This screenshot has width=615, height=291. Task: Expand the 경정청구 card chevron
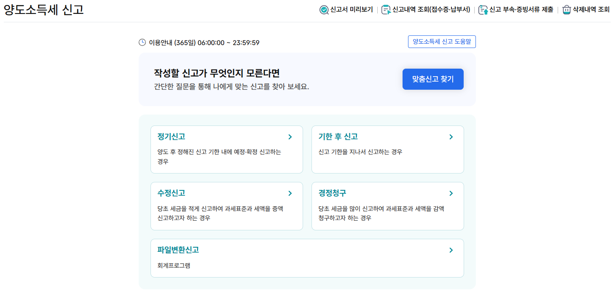click(451, 193)
